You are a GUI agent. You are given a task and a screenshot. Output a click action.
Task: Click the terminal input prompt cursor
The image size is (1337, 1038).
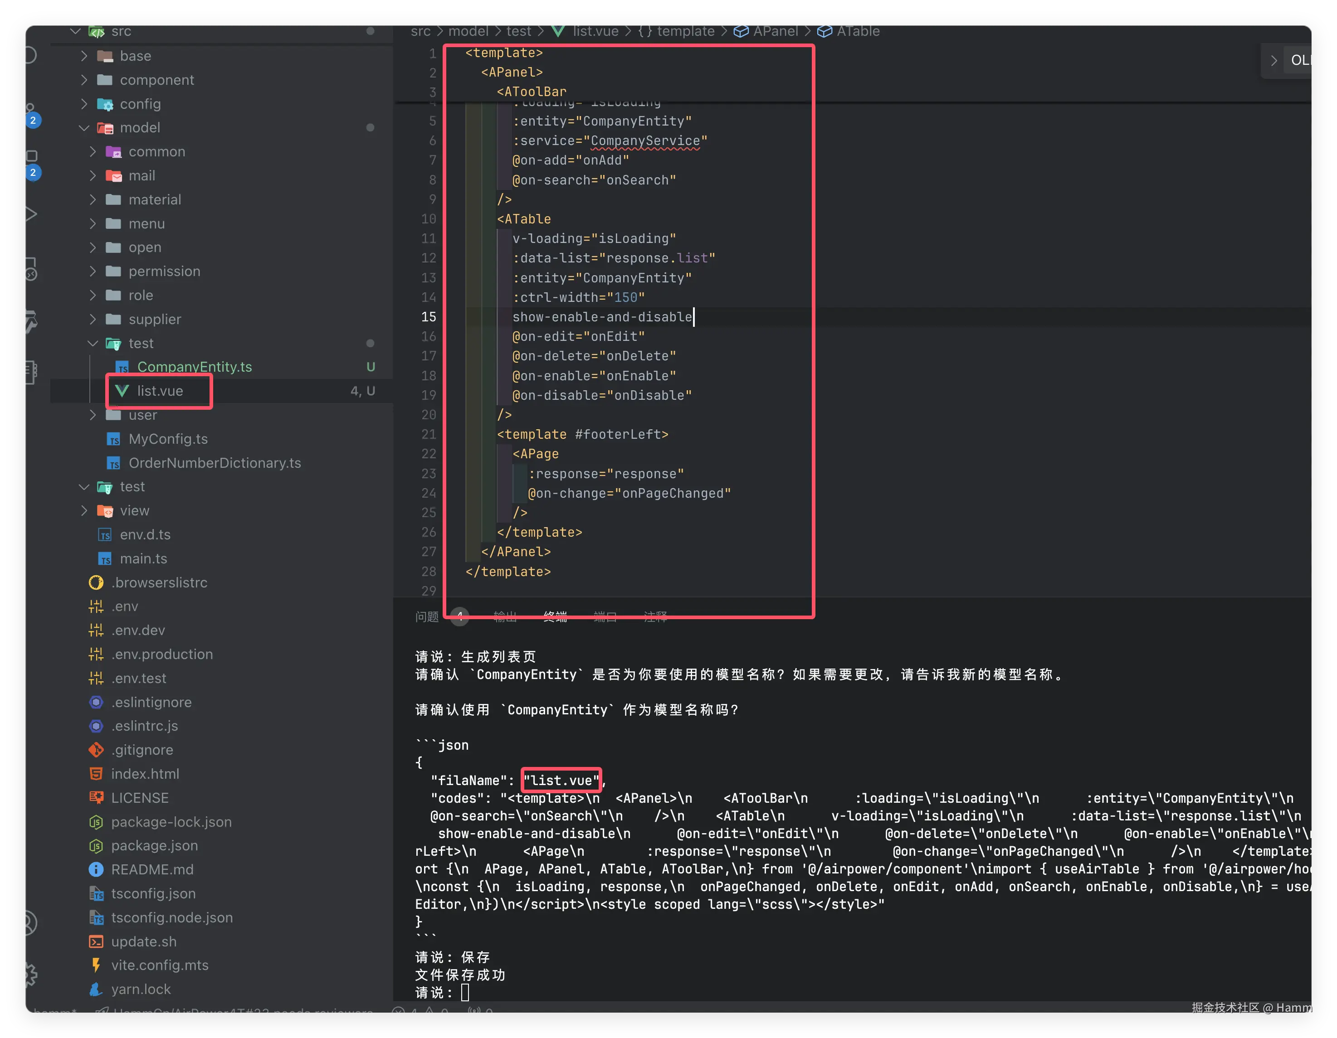[x=465, y=992]
